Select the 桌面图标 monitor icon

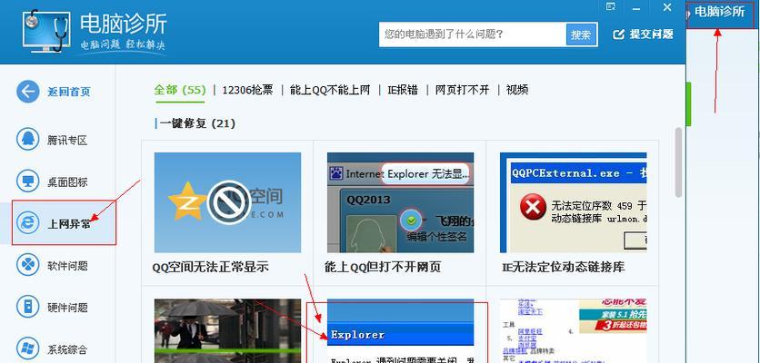(x=28, y=181)
